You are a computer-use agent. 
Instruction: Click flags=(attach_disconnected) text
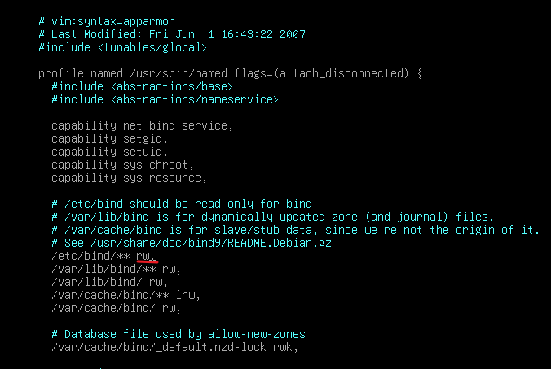point(321,73)
